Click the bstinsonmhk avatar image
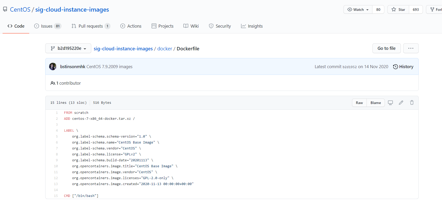The image size is (442, 207). pyautogui.click(x=53, y=67)
